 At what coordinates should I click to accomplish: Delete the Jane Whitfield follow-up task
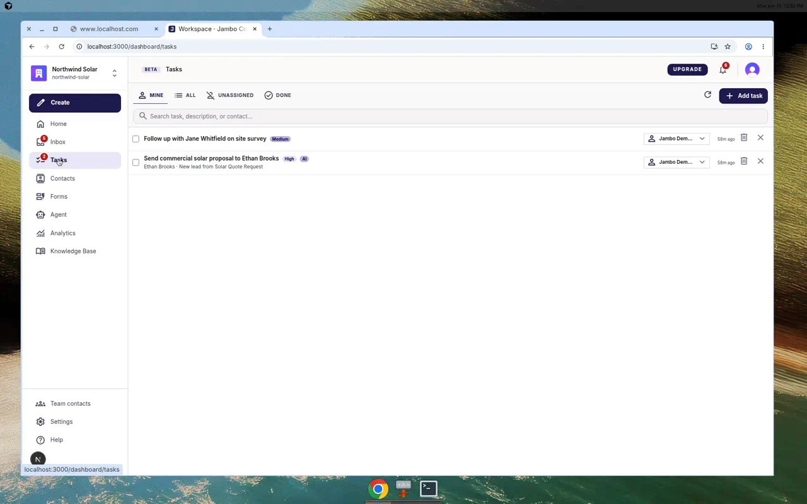[744, 138]
